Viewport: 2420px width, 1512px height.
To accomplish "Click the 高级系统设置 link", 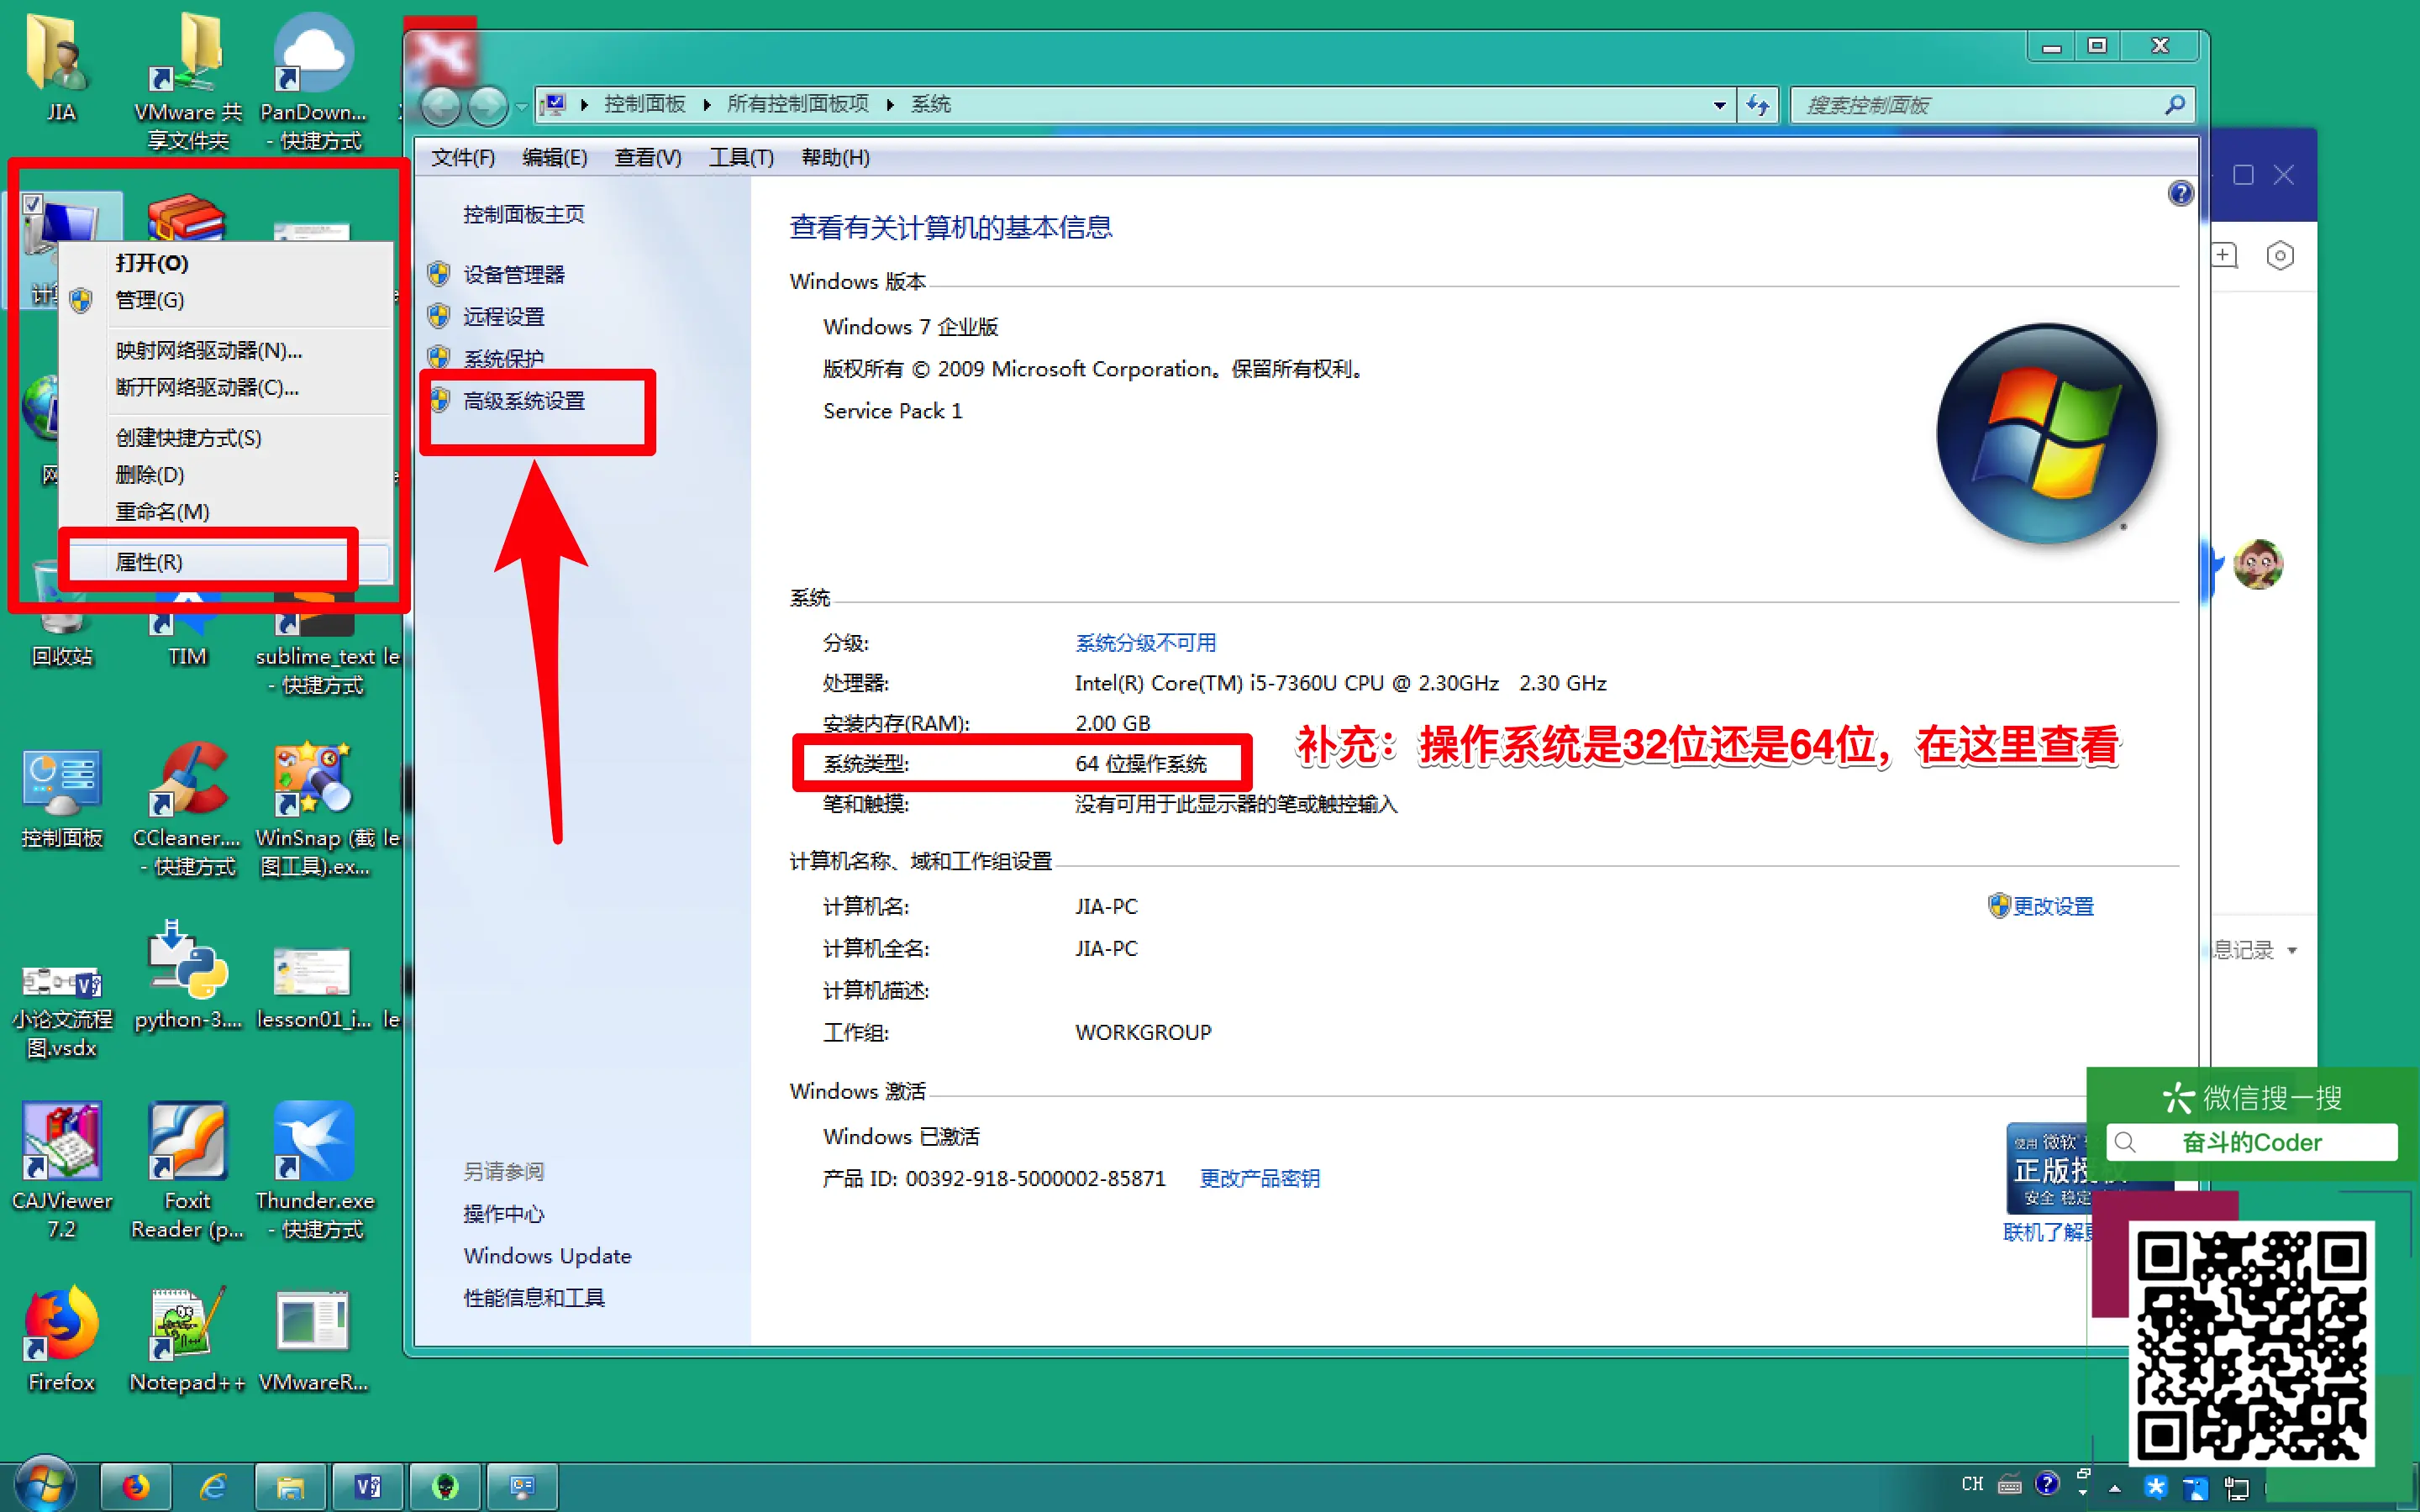I will pos(523,401).
